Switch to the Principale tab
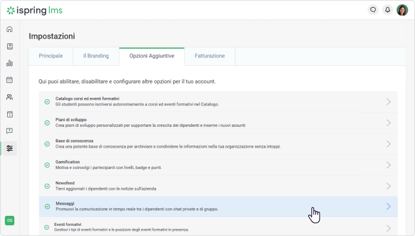 pos(51,56)
